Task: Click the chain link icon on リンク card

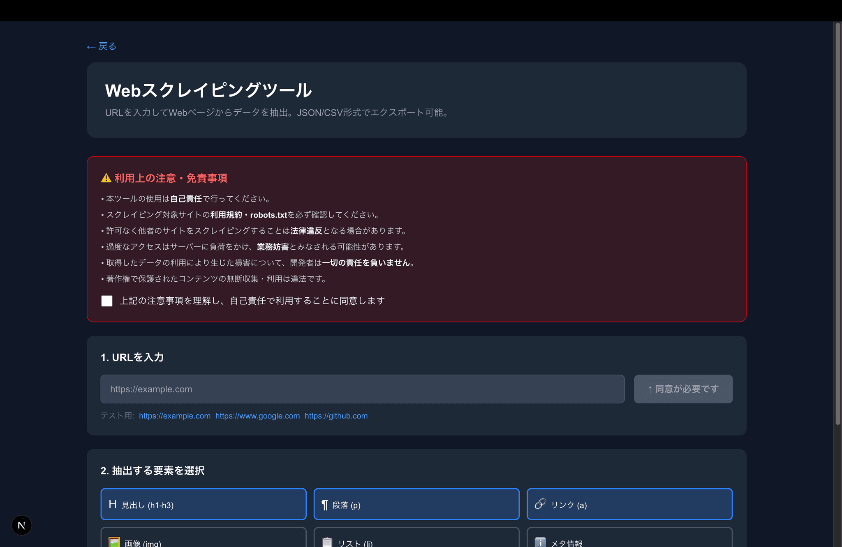Action: pos(540,504)
